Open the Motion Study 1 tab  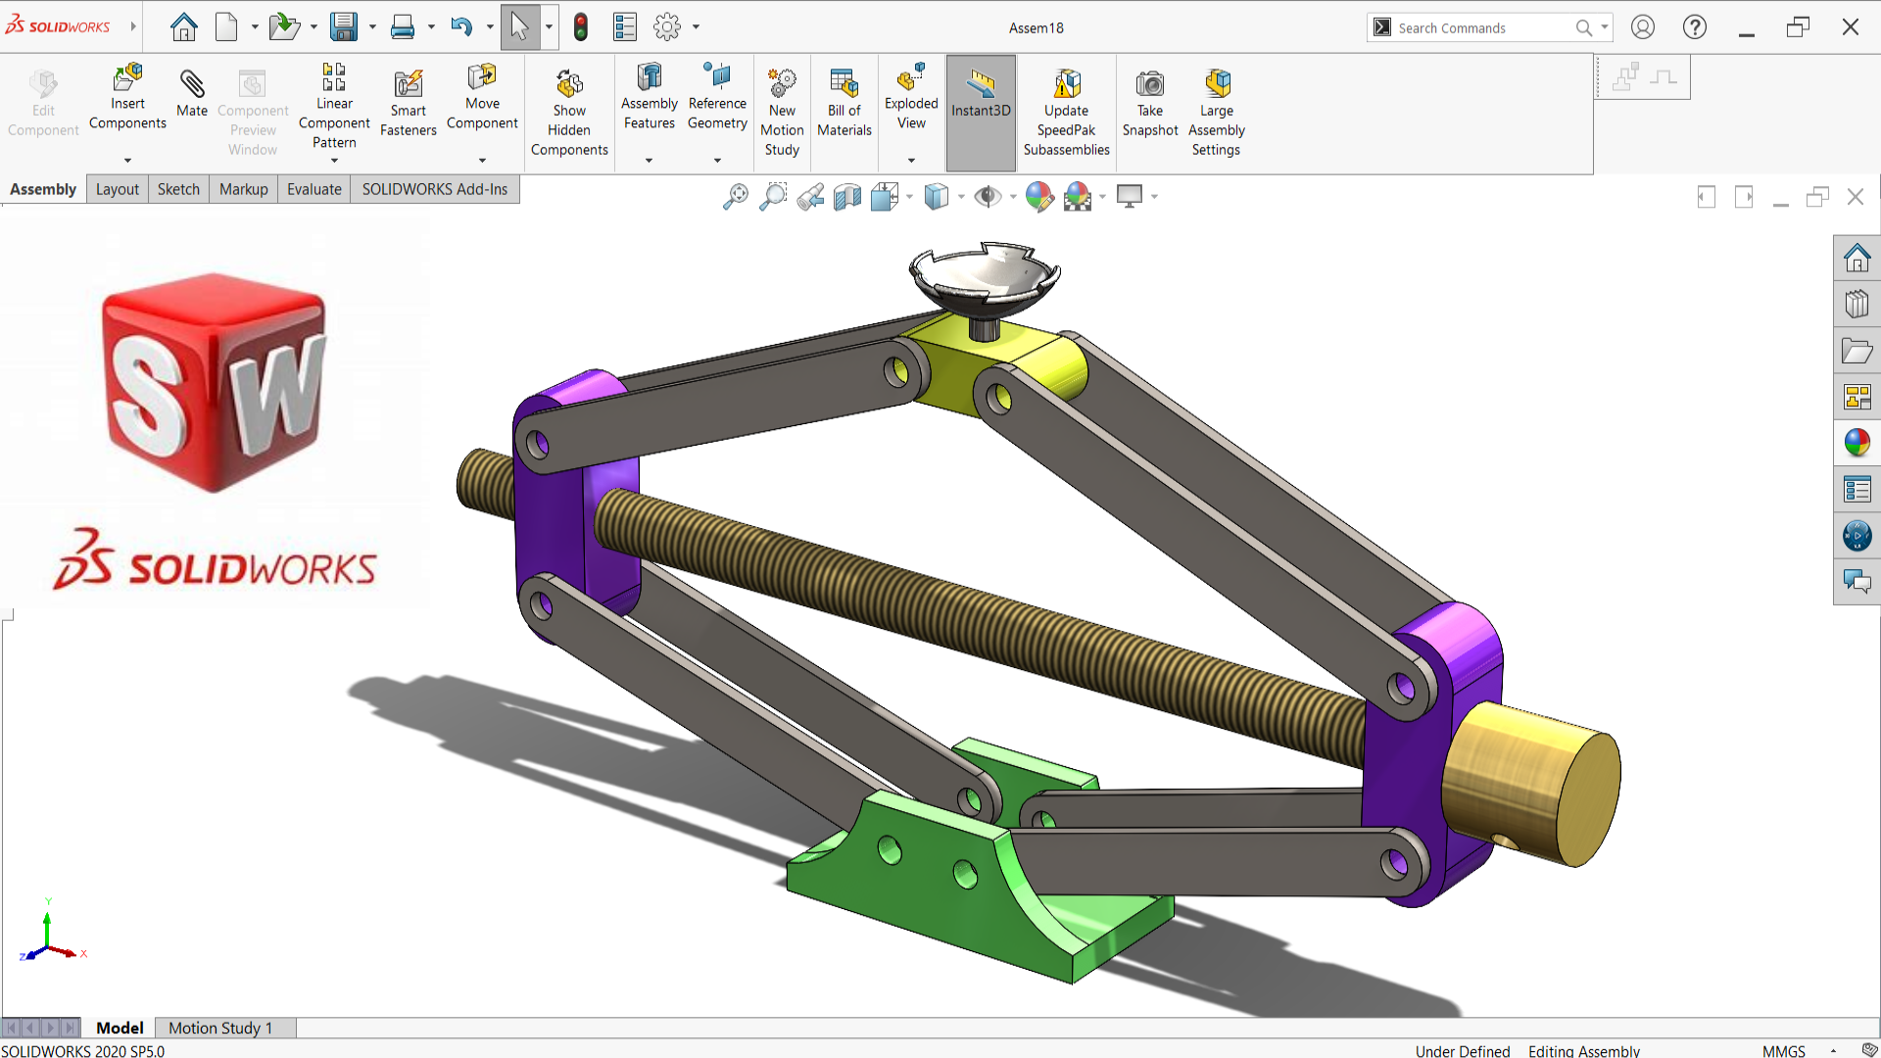tap(220, 1028)
